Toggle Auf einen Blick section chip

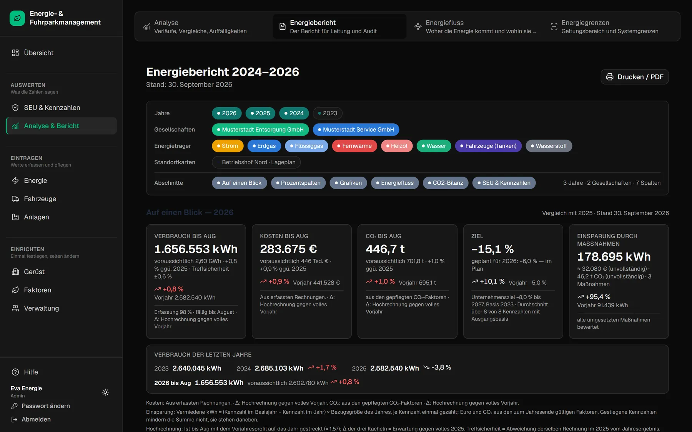point(240,183)
